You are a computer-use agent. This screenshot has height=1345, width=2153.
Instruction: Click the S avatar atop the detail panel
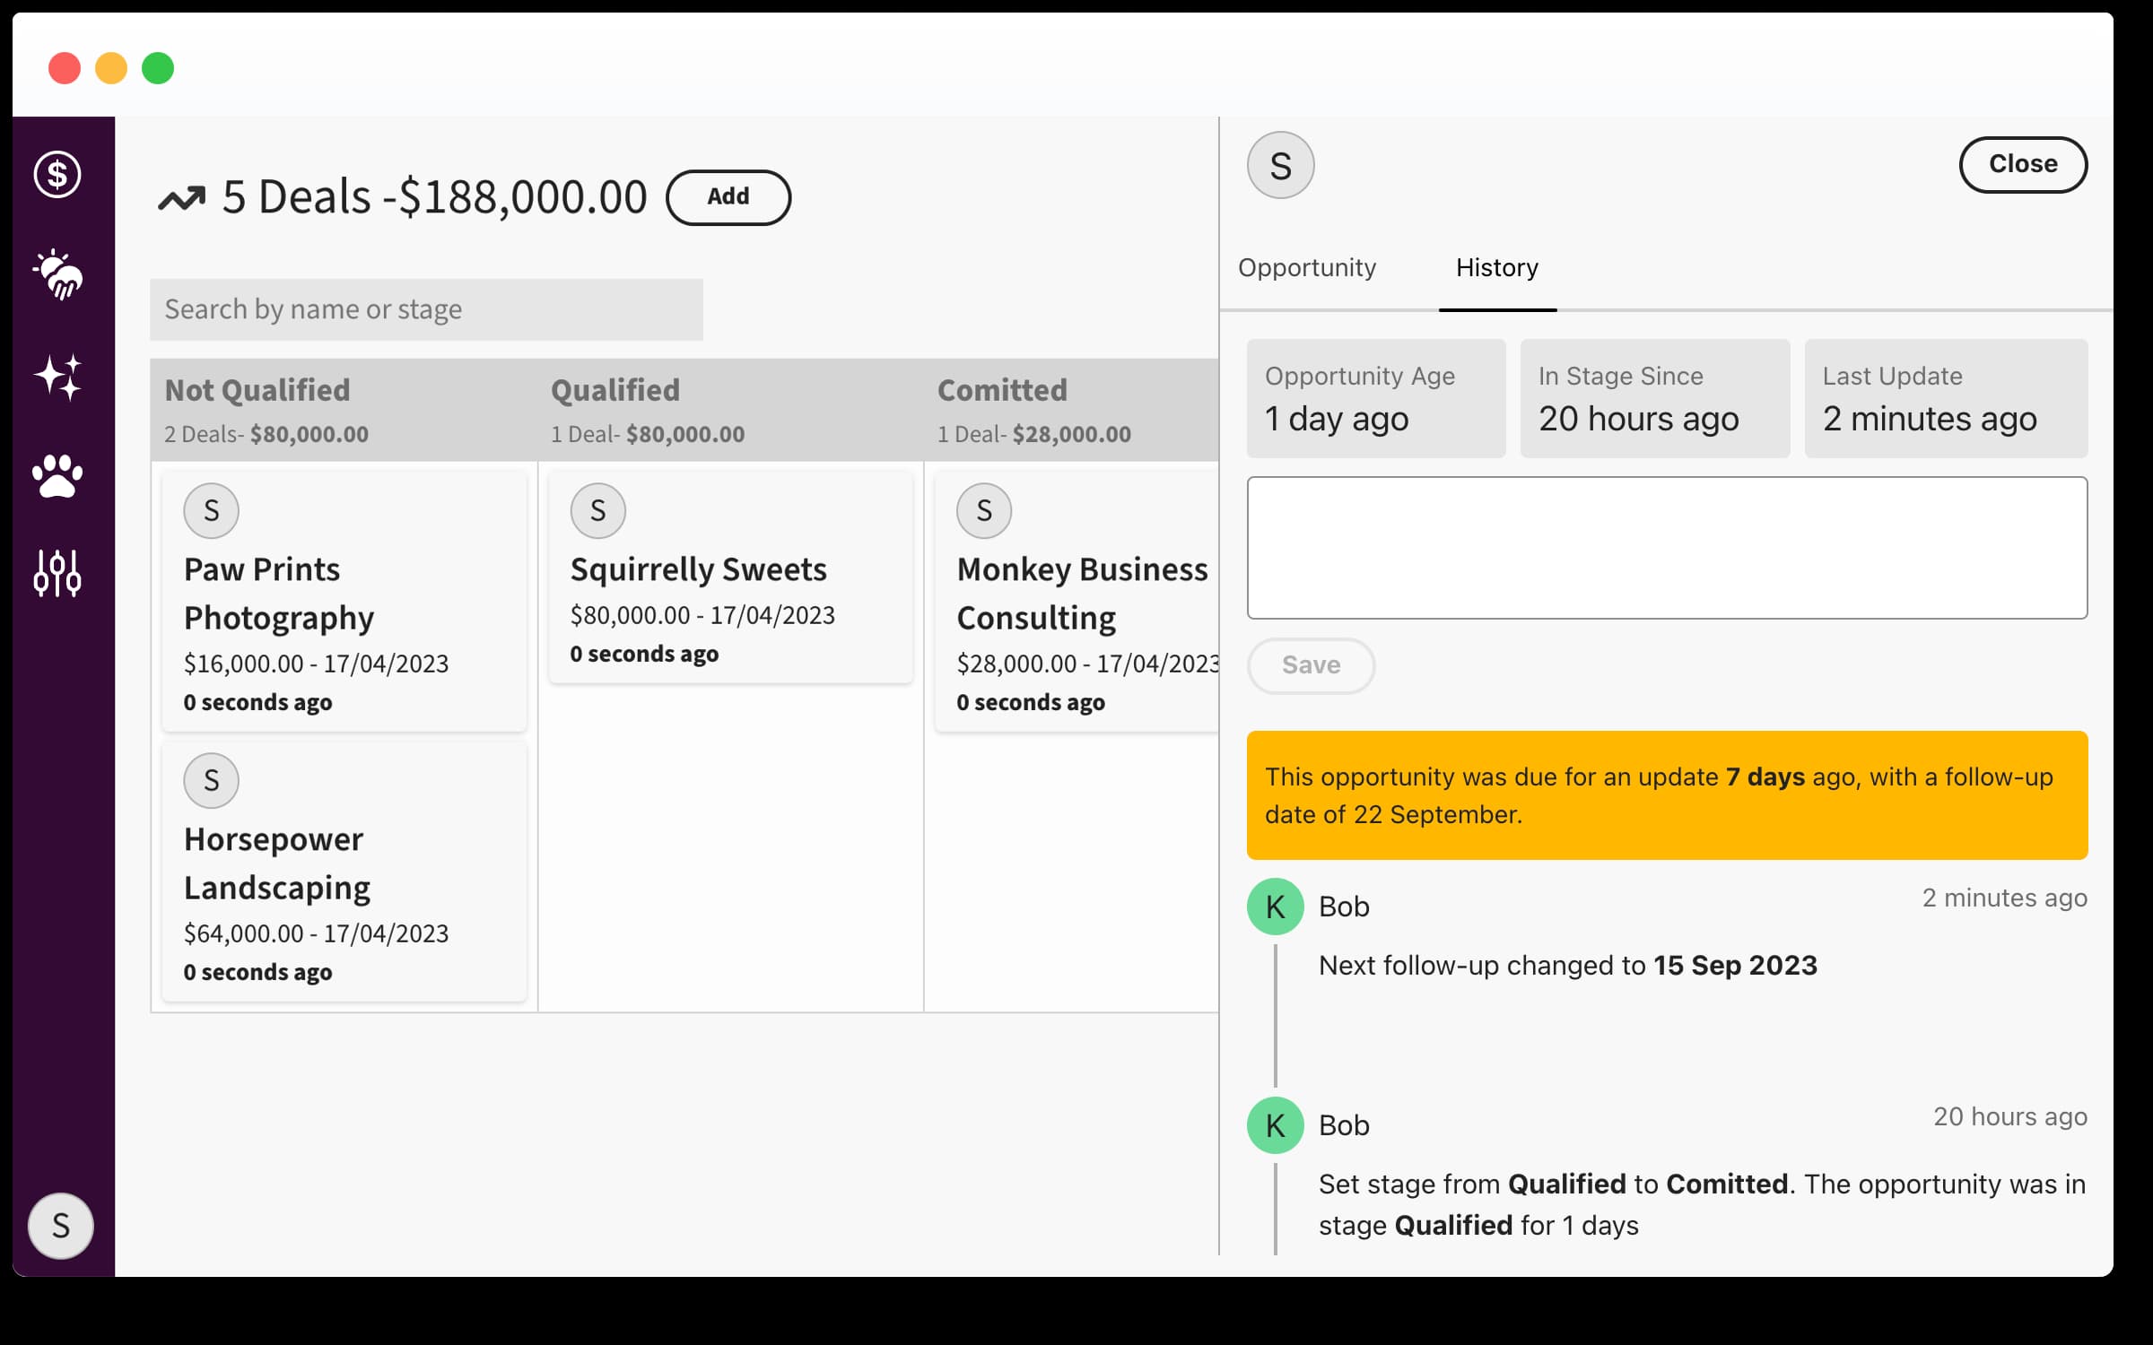1280,165
